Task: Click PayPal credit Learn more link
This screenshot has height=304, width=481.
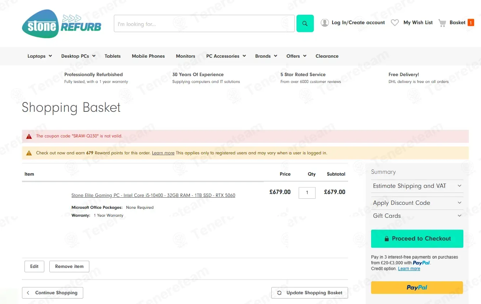Action: tap(409, 269)
